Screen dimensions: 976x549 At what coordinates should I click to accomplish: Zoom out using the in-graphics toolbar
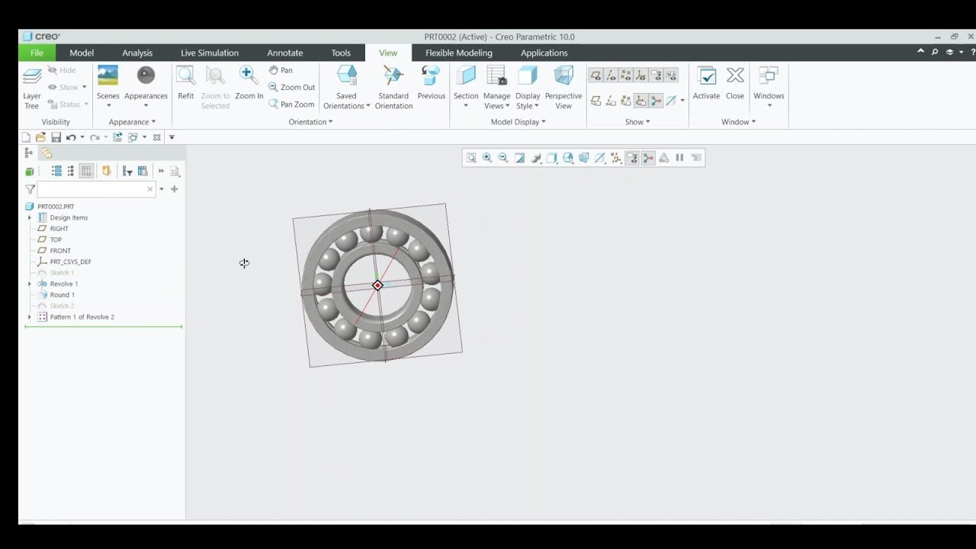pos(503,158)
